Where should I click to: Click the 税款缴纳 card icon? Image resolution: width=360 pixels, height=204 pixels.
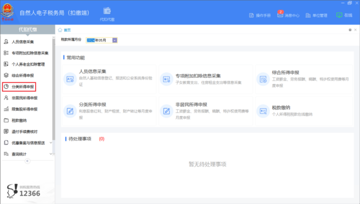tap(263, 110)
